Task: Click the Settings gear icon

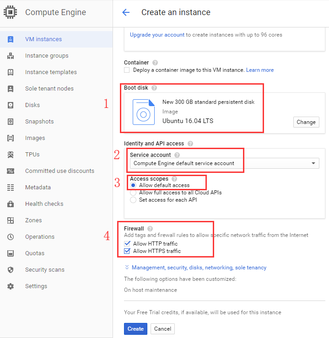Action: 11,286
